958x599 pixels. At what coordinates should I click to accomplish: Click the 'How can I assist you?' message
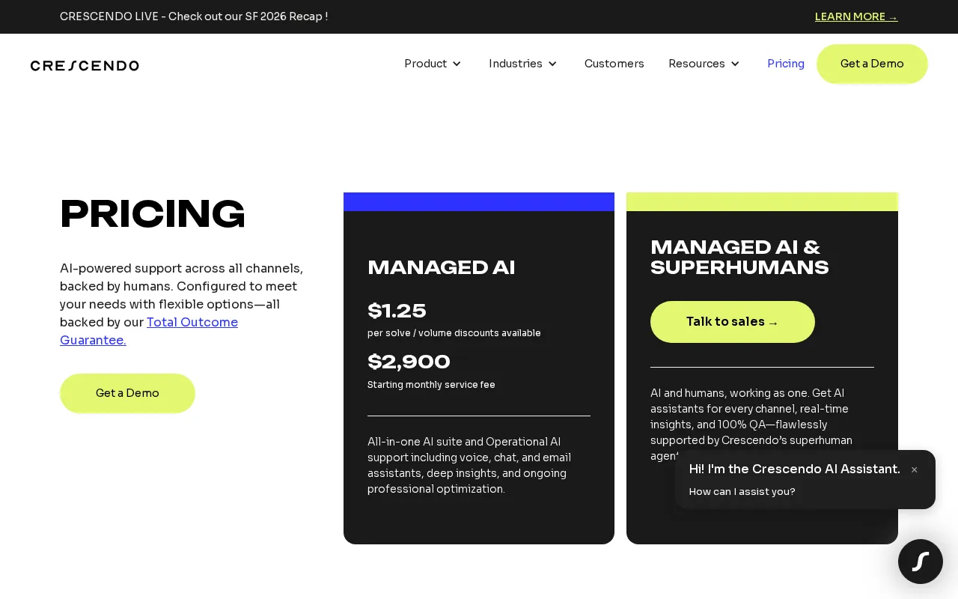[x=742, y=492]
